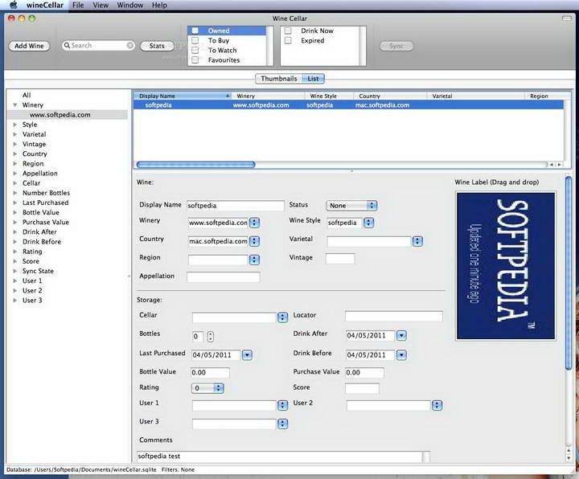Image resolution: width=579 pixels, height=479 pixels.
Task: Click the Sync button
Action: pos(396,46)
